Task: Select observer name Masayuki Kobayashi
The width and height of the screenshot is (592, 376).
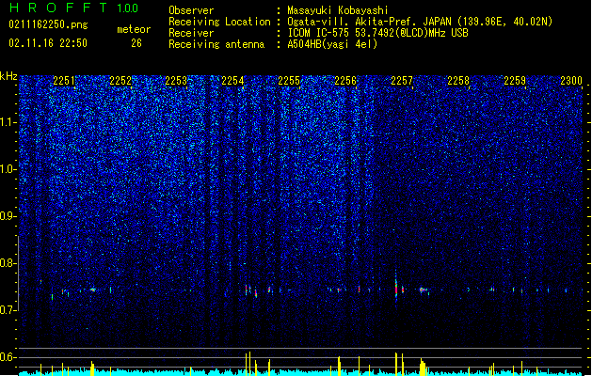Action: (x=338, y=10)
